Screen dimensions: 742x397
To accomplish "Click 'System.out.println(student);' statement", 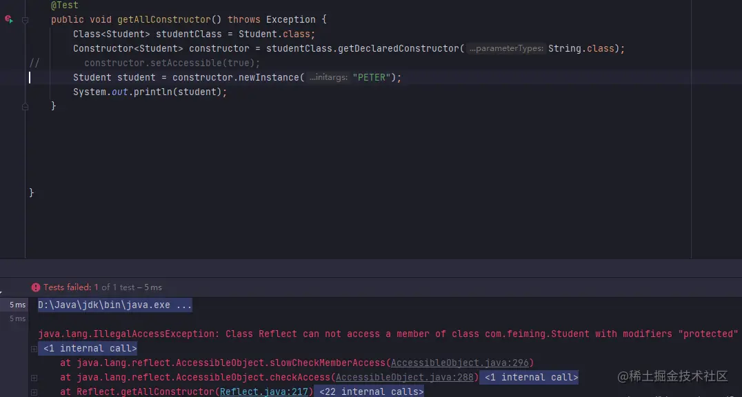I will [150, 92].
